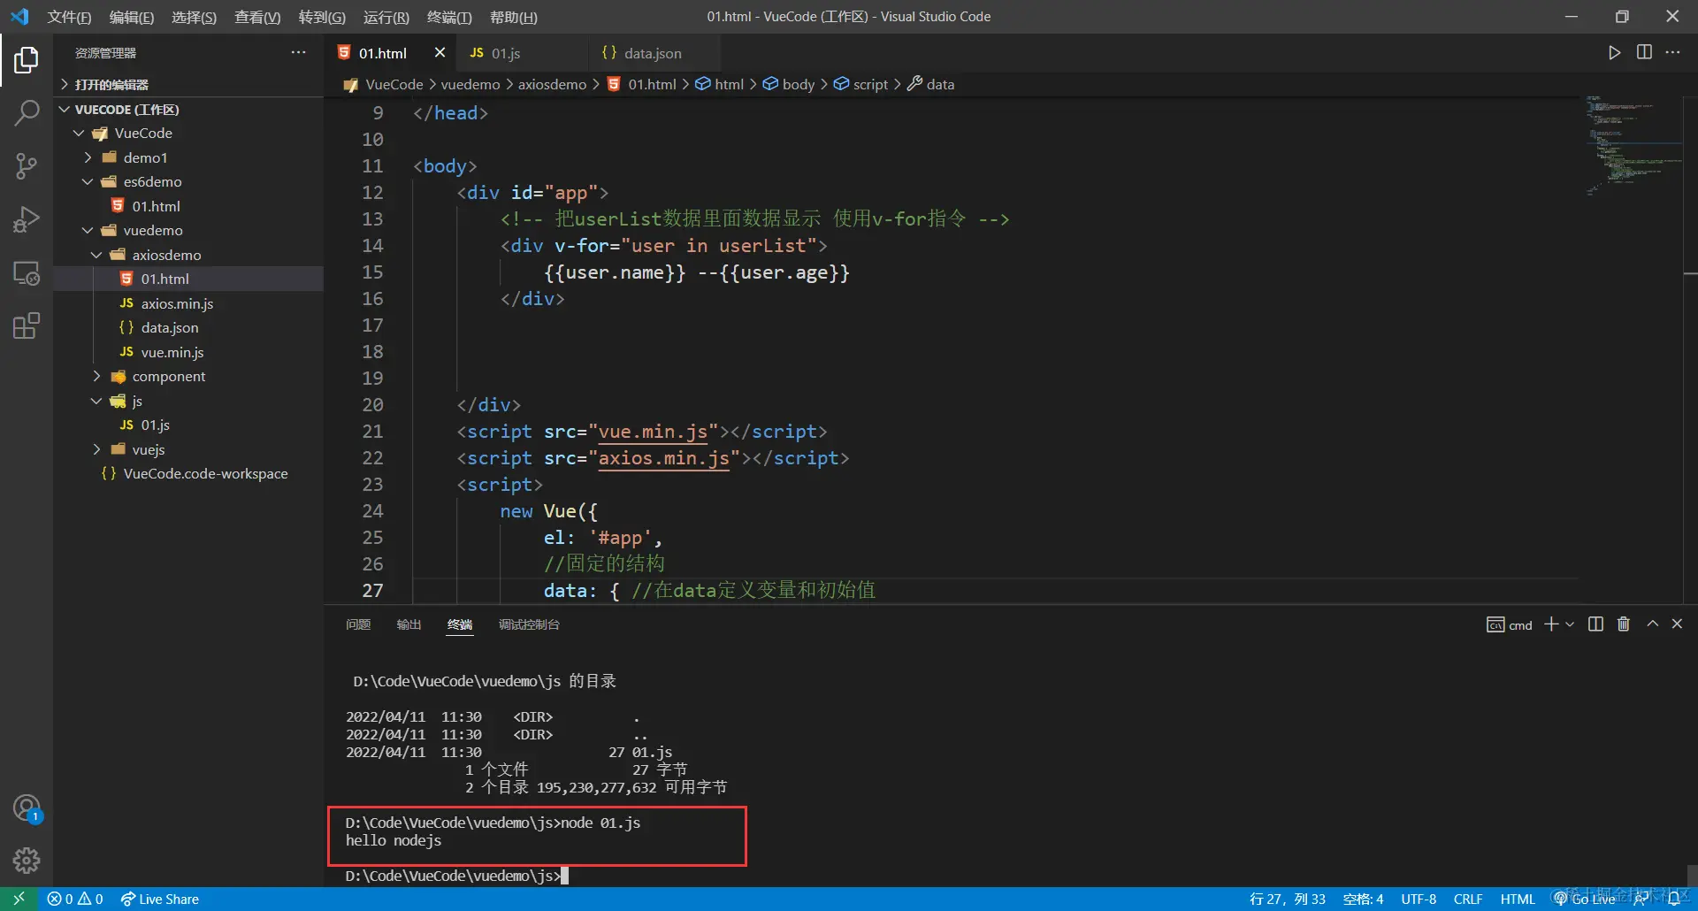This screenshot has width=1698, height=911.
Task: Open the 终端(T) menu
Action: tap(448, 17)
